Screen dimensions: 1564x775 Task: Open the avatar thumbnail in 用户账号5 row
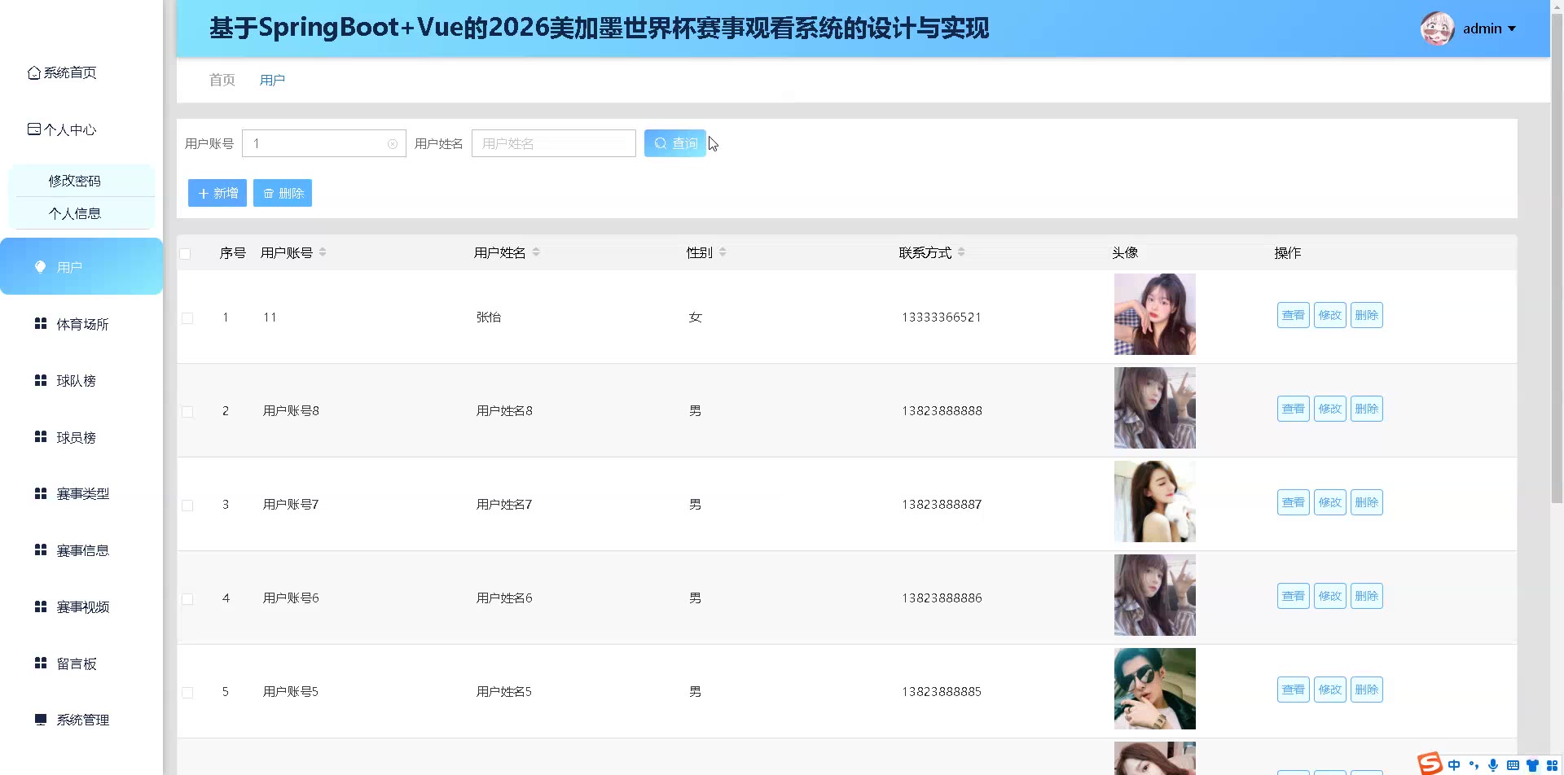click(x=1155, y=689)
